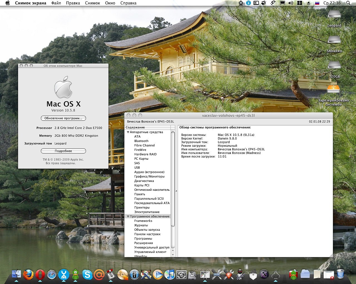The width and height of the screenshot is (356, 284).
Task: Select Последовательный ATA in sidebar
Action: coord(152,203)
